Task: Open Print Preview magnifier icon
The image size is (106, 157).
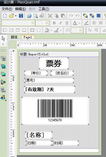Action: 36,16
